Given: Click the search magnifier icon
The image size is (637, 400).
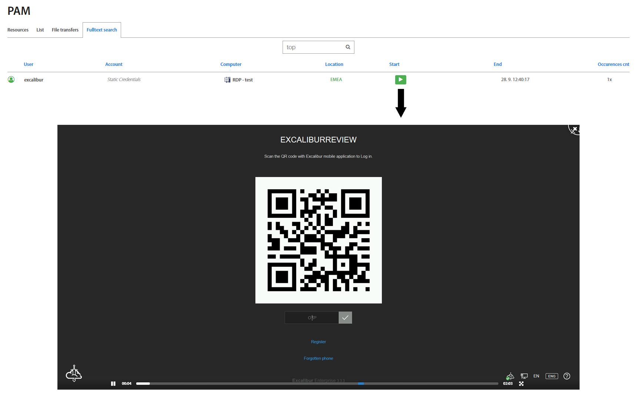Looking at the screenshot, I should tap(348, 47).
